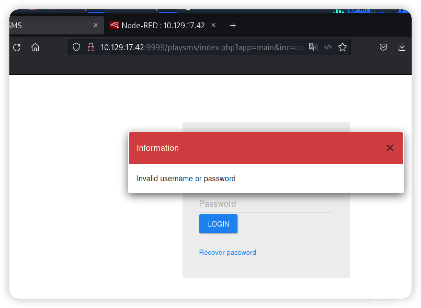The width and height of the screenshot is (421, 308).
Task: Bookmark this page with the star icon
Action: click(343, 47)
